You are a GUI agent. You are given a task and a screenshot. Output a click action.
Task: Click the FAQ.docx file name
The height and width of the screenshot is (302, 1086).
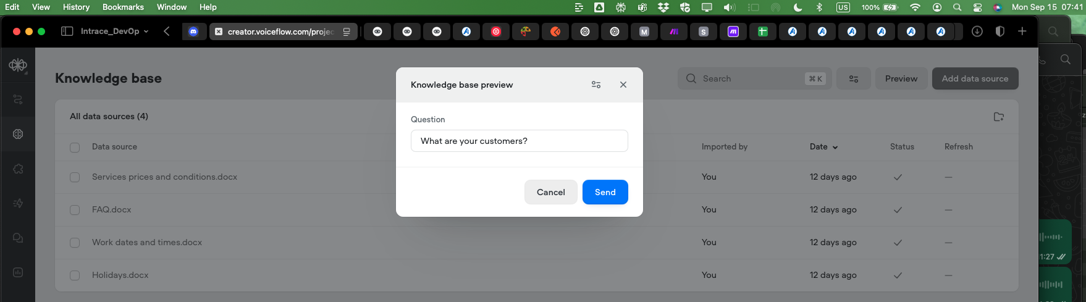[112, 209]
